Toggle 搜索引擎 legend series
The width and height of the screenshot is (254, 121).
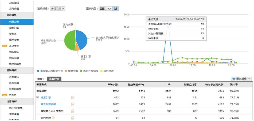pos(72,71)
